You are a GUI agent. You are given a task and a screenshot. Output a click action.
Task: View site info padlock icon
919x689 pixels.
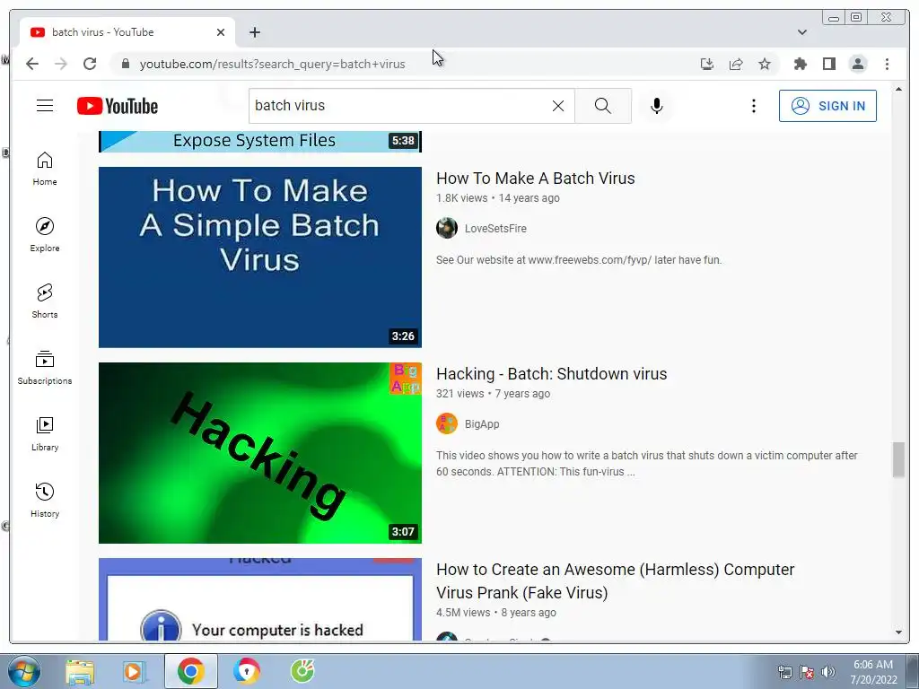coord(125,64)
